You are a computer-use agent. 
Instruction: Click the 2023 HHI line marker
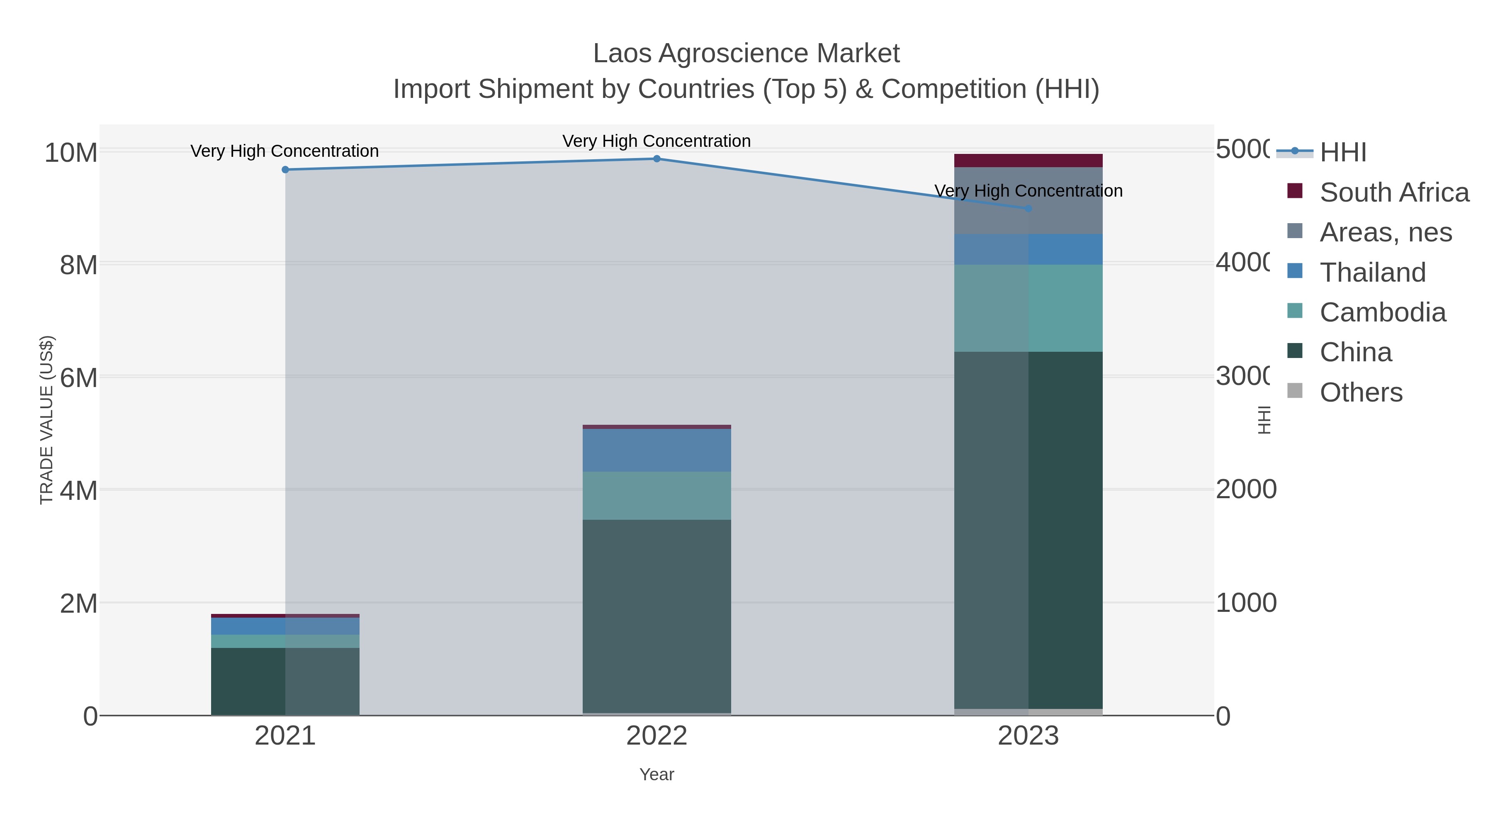click(x=1028, y=209)
